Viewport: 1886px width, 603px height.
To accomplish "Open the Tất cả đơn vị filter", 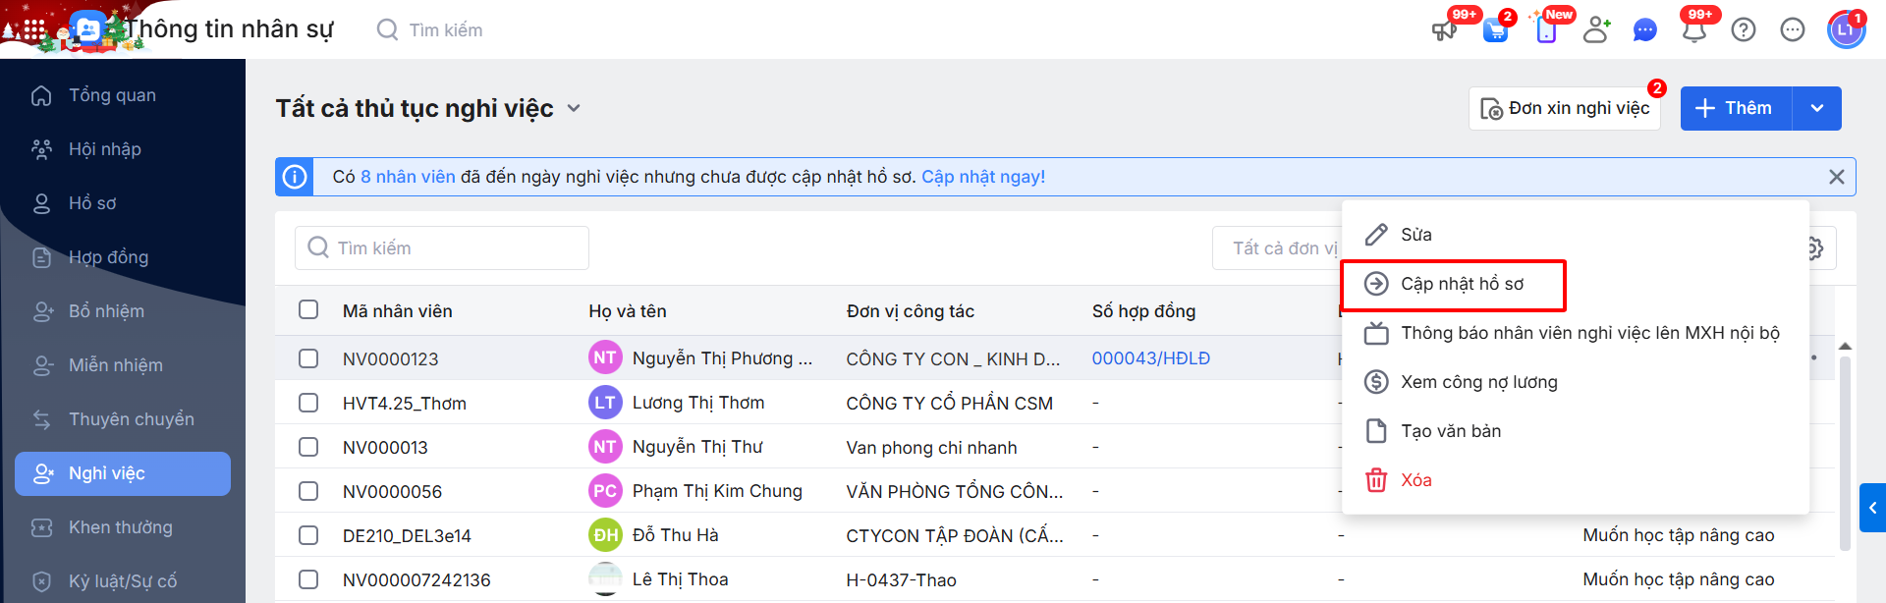I will [1277, 248].
